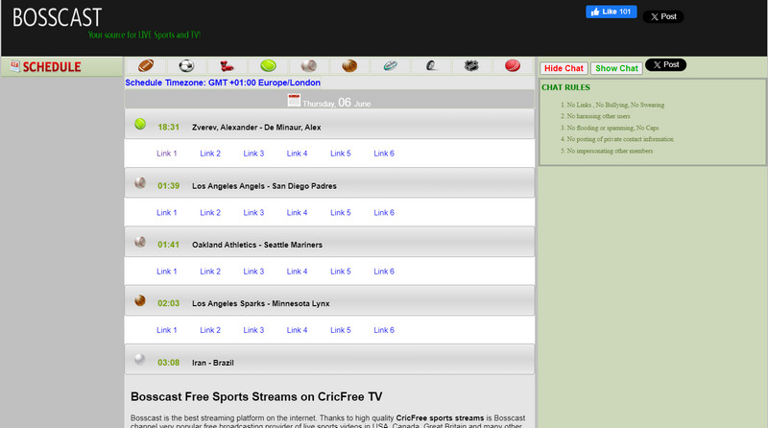Click Link 6 under Angels - Padres

(x=384, y=212)
